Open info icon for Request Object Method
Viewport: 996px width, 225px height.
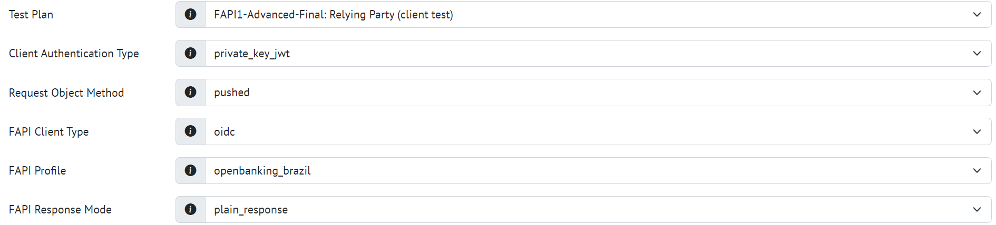(190, 92)
